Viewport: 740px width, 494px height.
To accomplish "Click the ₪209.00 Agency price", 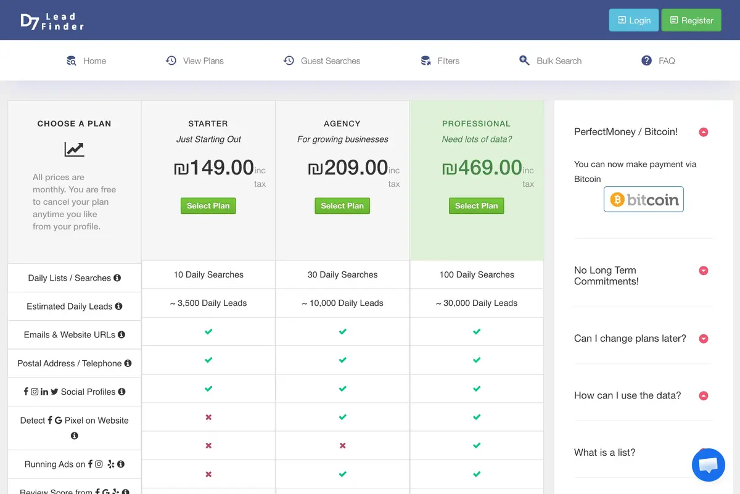I will click(x=348, y=167).
